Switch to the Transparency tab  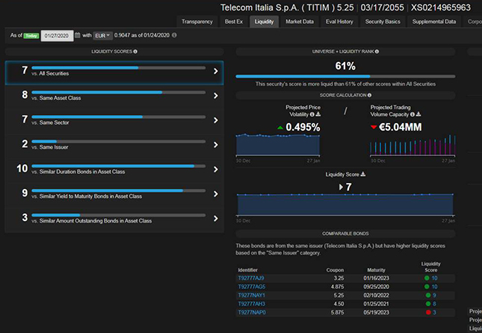[x=197, y=22]
